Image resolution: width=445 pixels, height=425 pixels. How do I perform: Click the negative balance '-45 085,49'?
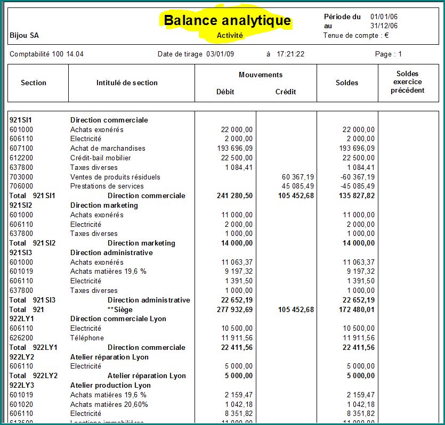[x=358, y=186]
